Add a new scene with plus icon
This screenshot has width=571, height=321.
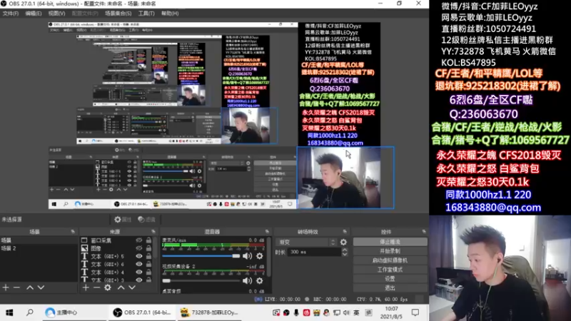(x=6, y=287)
